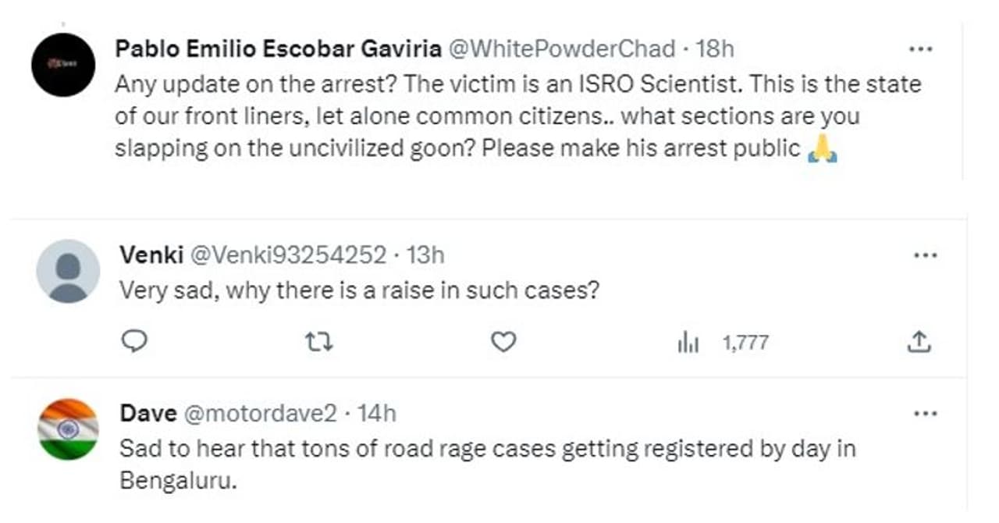Image resolution: width=999 pixels, height=523 pixels.
Task: Open Dave's display name link
Action: point(148,414)
